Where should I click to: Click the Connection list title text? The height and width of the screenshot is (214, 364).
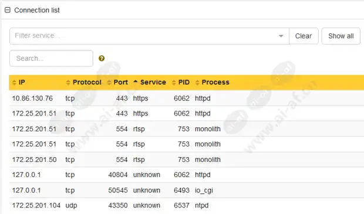click(x=37, y=10)
